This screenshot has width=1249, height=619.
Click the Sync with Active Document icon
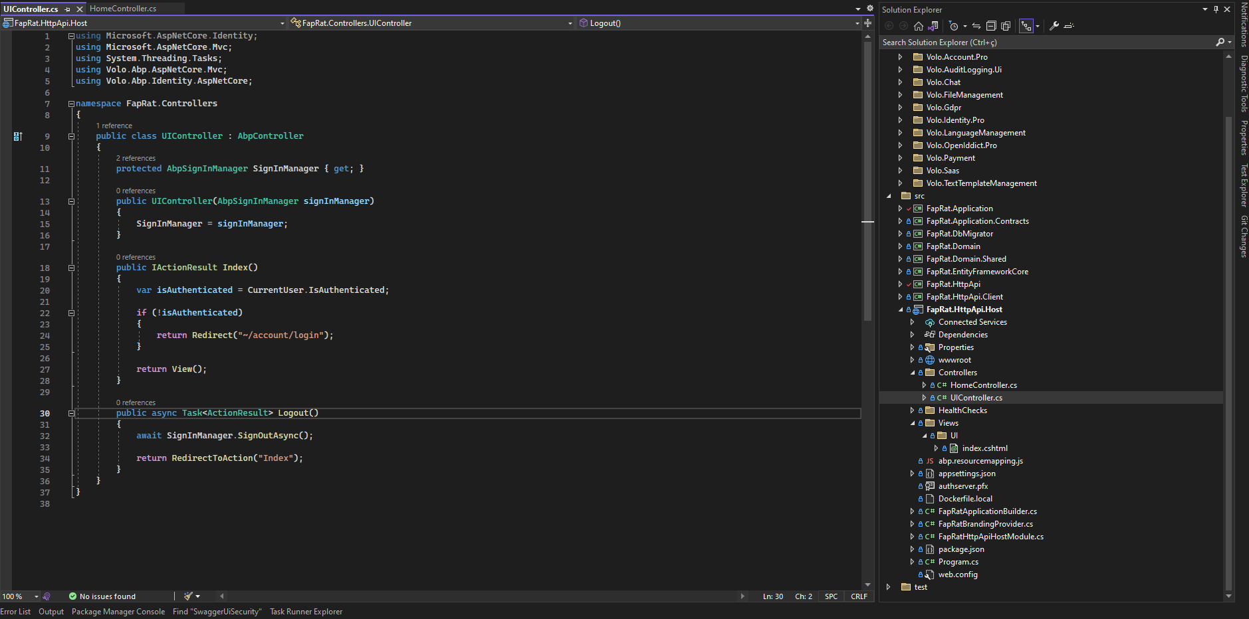pos(976,26)
